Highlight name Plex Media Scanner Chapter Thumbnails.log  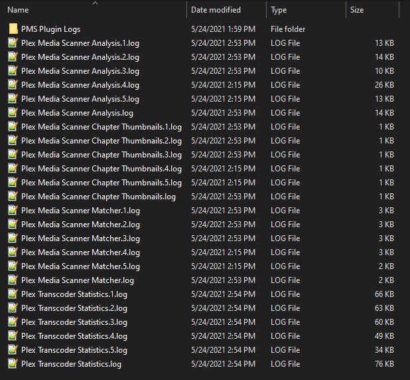pyautogui.click(x=98, y=197)
